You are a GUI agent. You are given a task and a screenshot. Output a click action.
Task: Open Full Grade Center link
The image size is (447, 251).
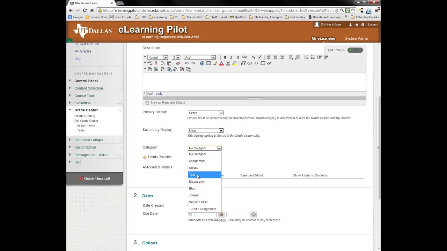[x=86, y=121]
